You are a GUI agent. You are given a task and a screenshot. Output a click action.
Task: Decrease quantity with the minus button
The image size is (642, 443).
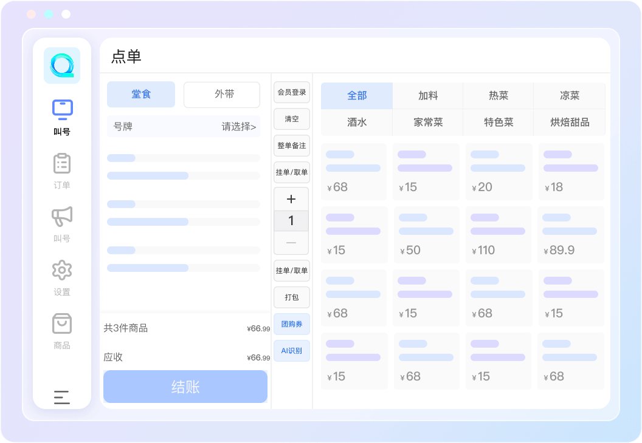pos(291,243)
